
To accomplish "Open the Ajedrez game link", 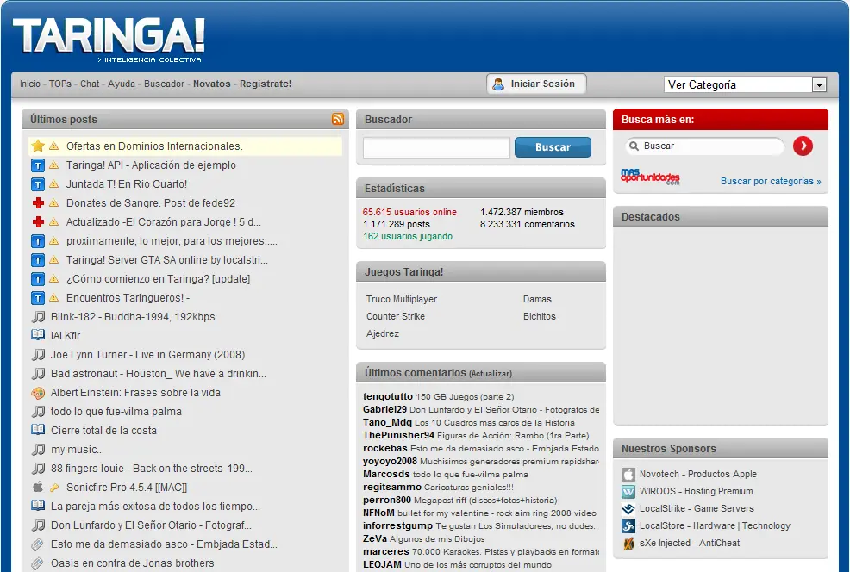I will tap(383, 333).
